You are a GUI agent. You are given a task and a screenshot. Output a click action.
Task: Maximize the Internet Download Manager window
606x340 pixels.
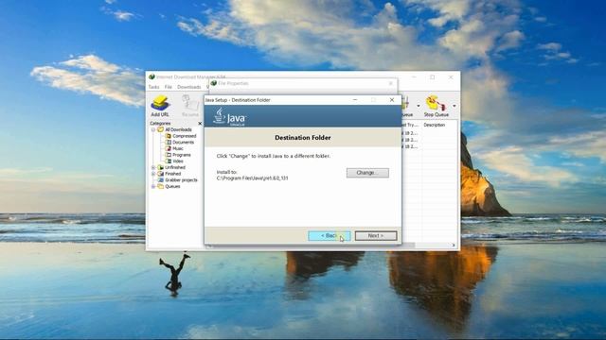click(433, 77)
